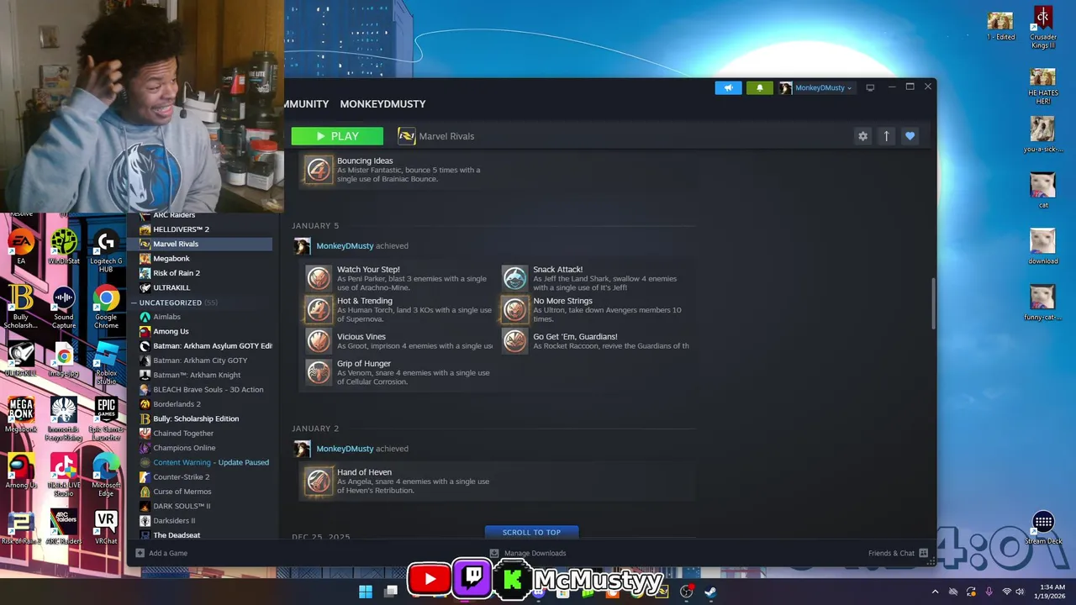Open Friends & Chat
The height and width of the screenshot is (605, 1076).
891,553
